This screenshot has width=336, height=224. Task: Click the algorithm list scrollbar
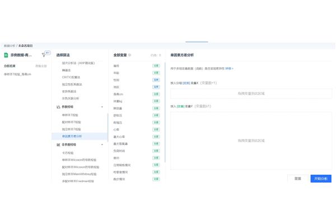(x=108, y=128)
